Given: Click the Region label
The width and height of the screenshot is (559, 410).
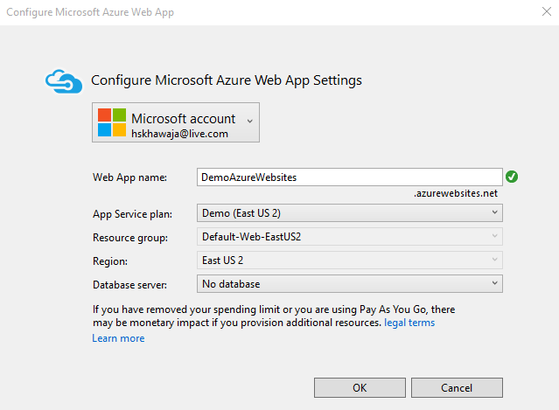Looking at the screenshot, I should [x=110, y=261].
